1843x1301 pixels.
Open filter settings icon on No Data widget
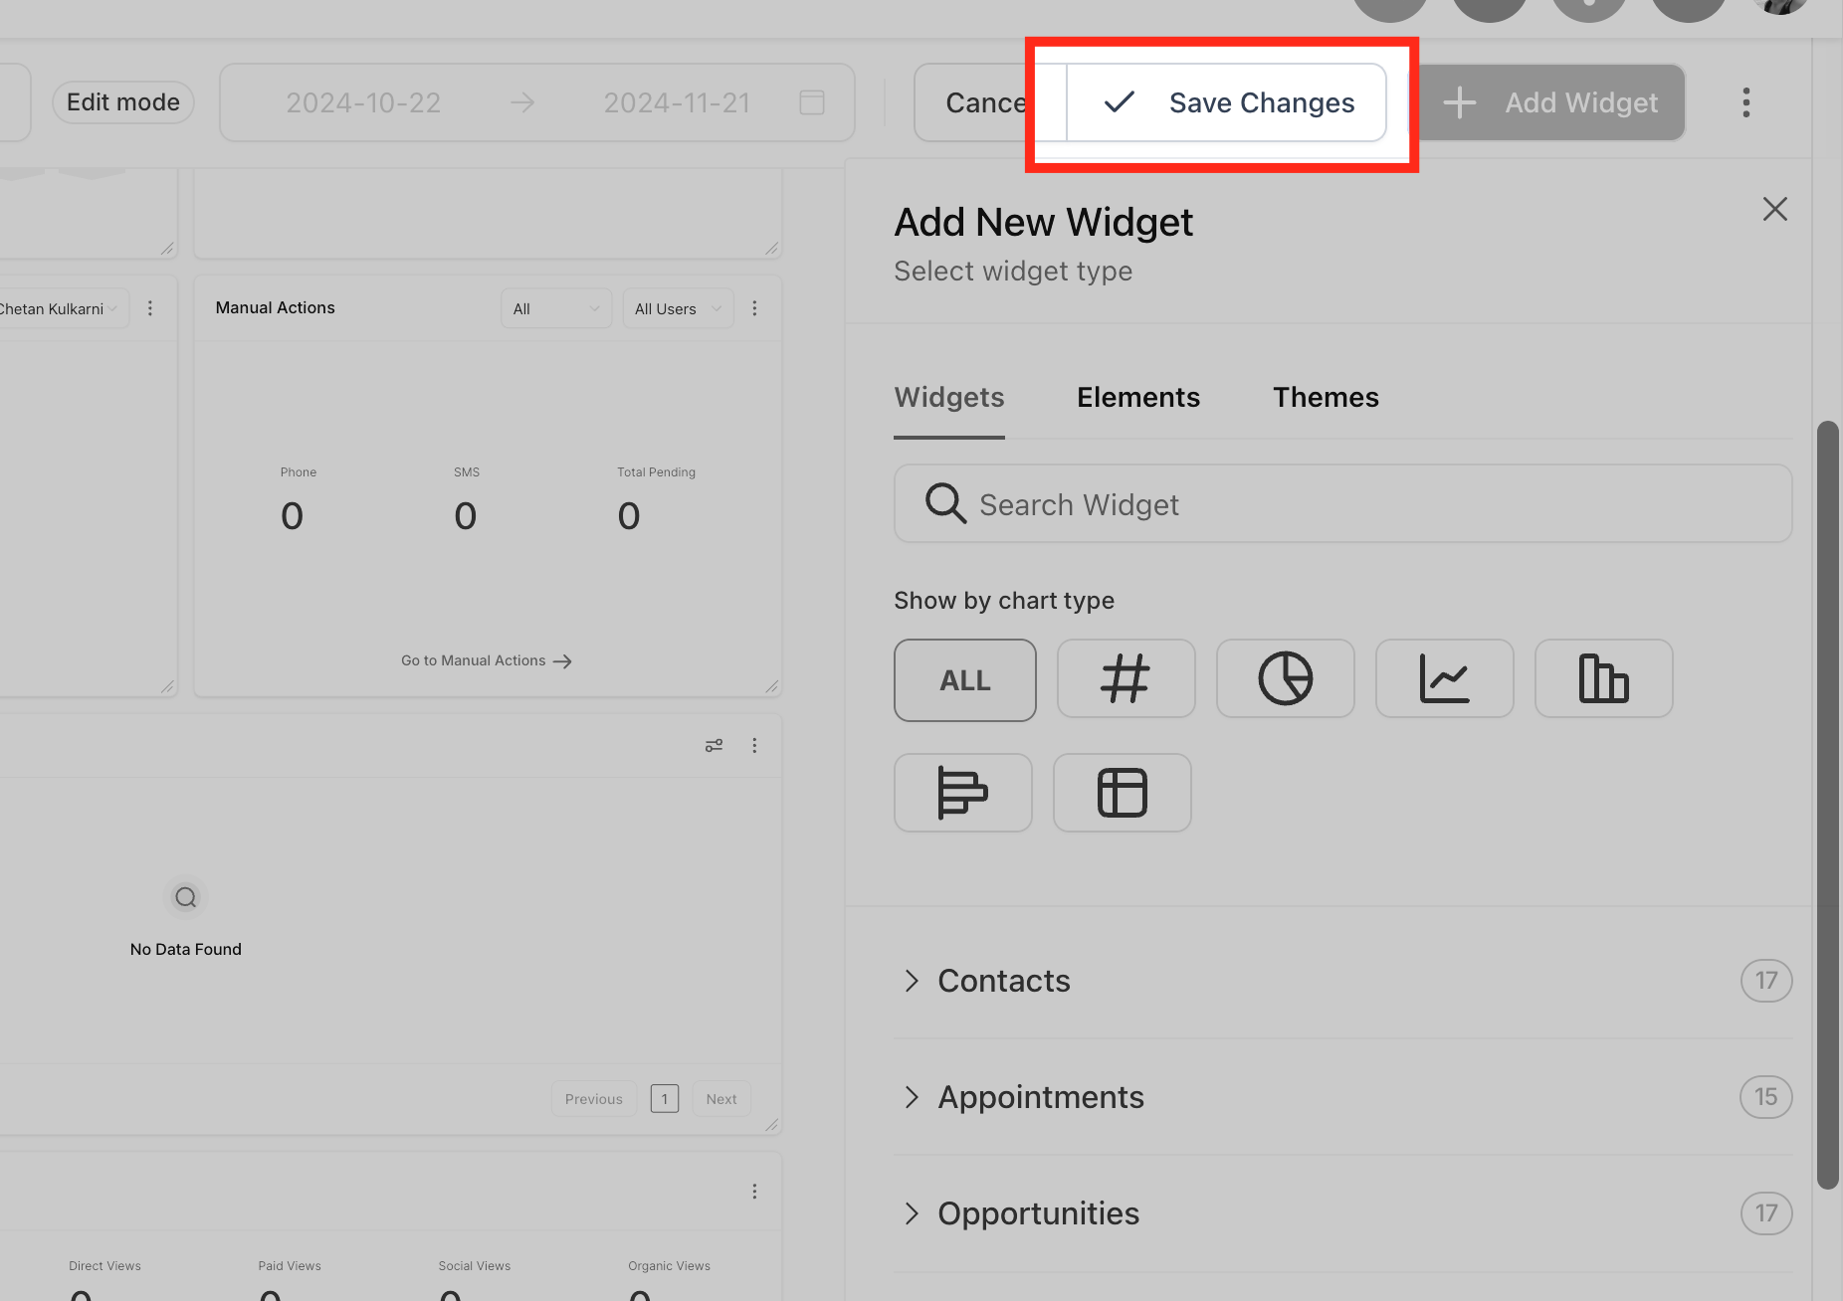pyautogui.click(x=714, y=745)
